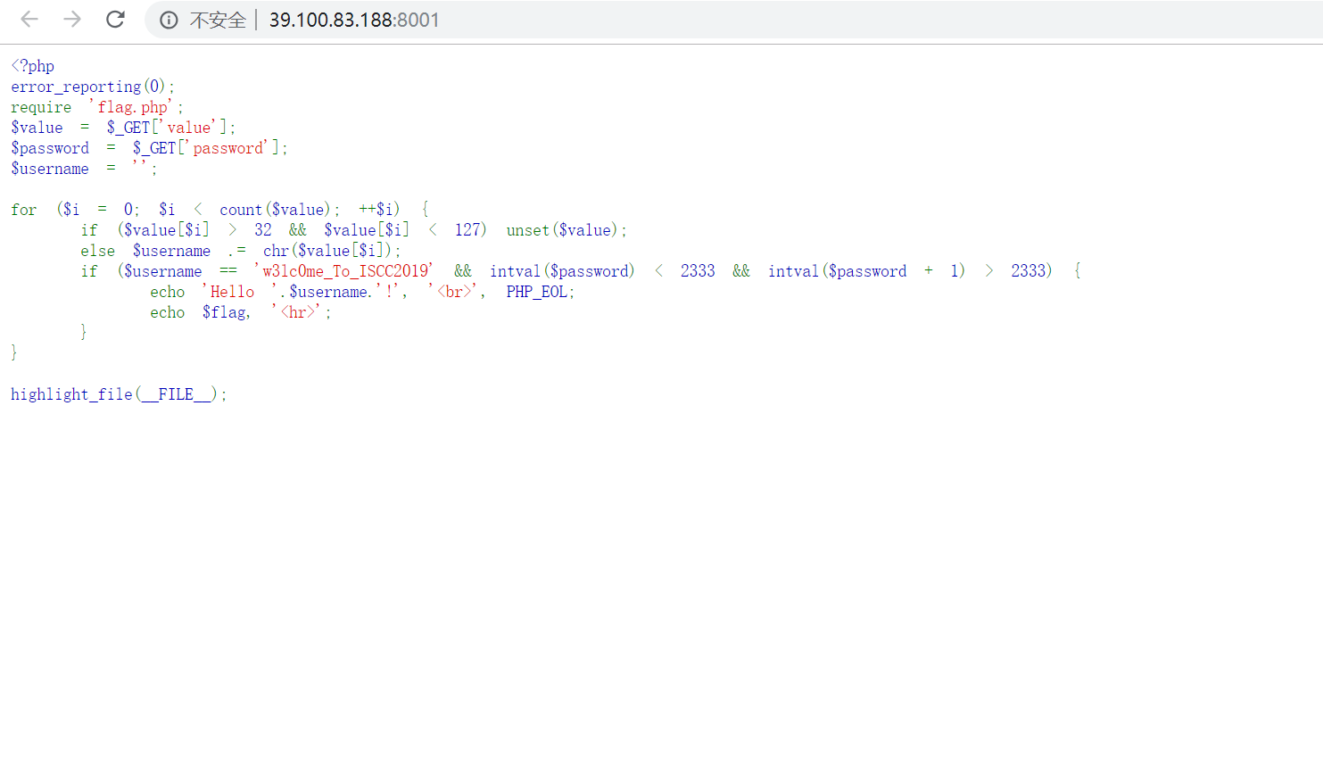Image resolution: width=1323 pixels, height=770 pixels.
Task: Click the $password variable declaration
Action: (x=50, y=148)
